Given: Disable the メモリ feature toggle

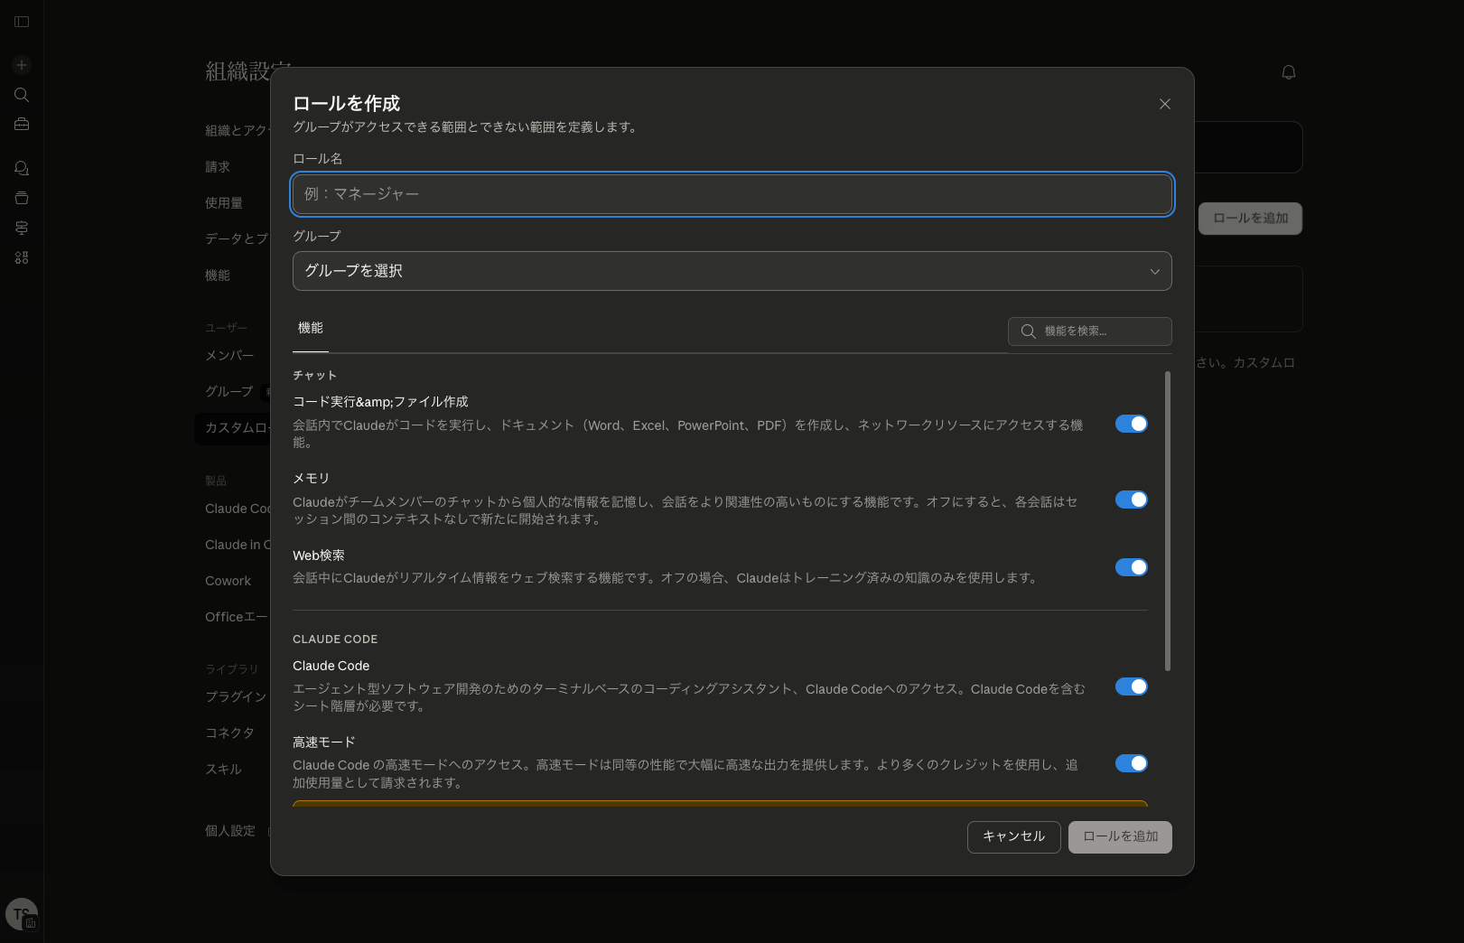Looking at the screenshot, I should coord(1131,499).
